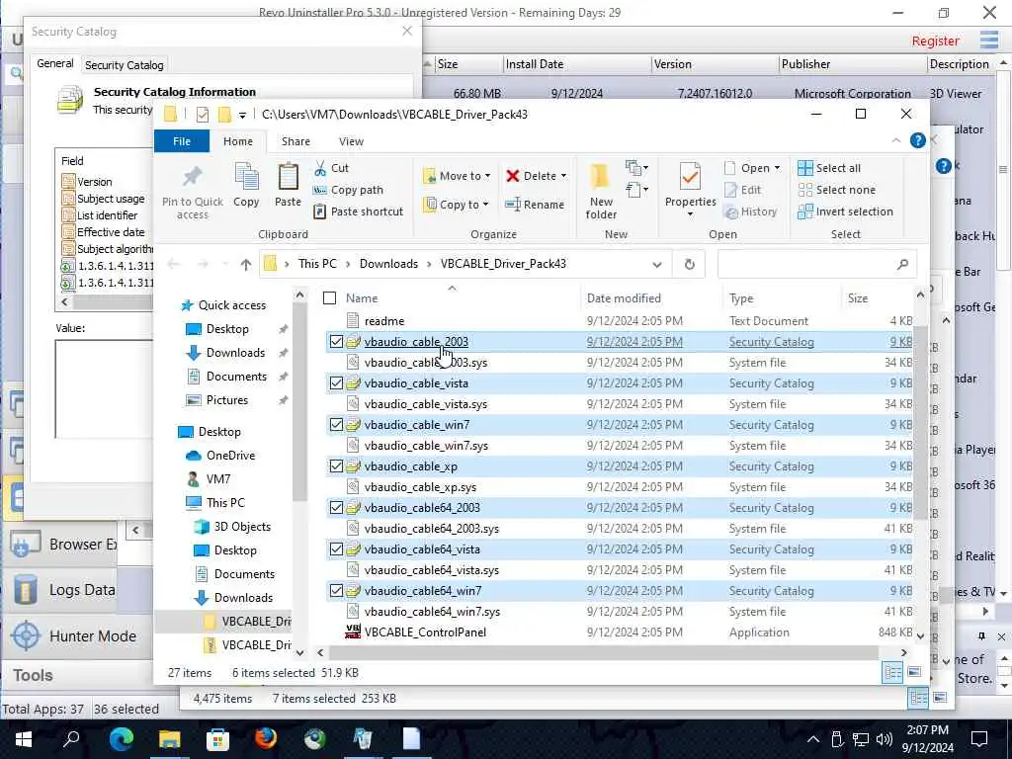Image resolution: width=1012 pixels, height=759 pixels.
Task: Expand the Copy to dropdown
Action: pyautogui.click(x=485, y=205)
